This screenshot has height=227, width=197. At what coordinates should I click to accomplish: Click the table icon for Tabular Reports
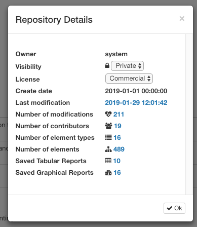pyautogui.click(x=108, y=161)
